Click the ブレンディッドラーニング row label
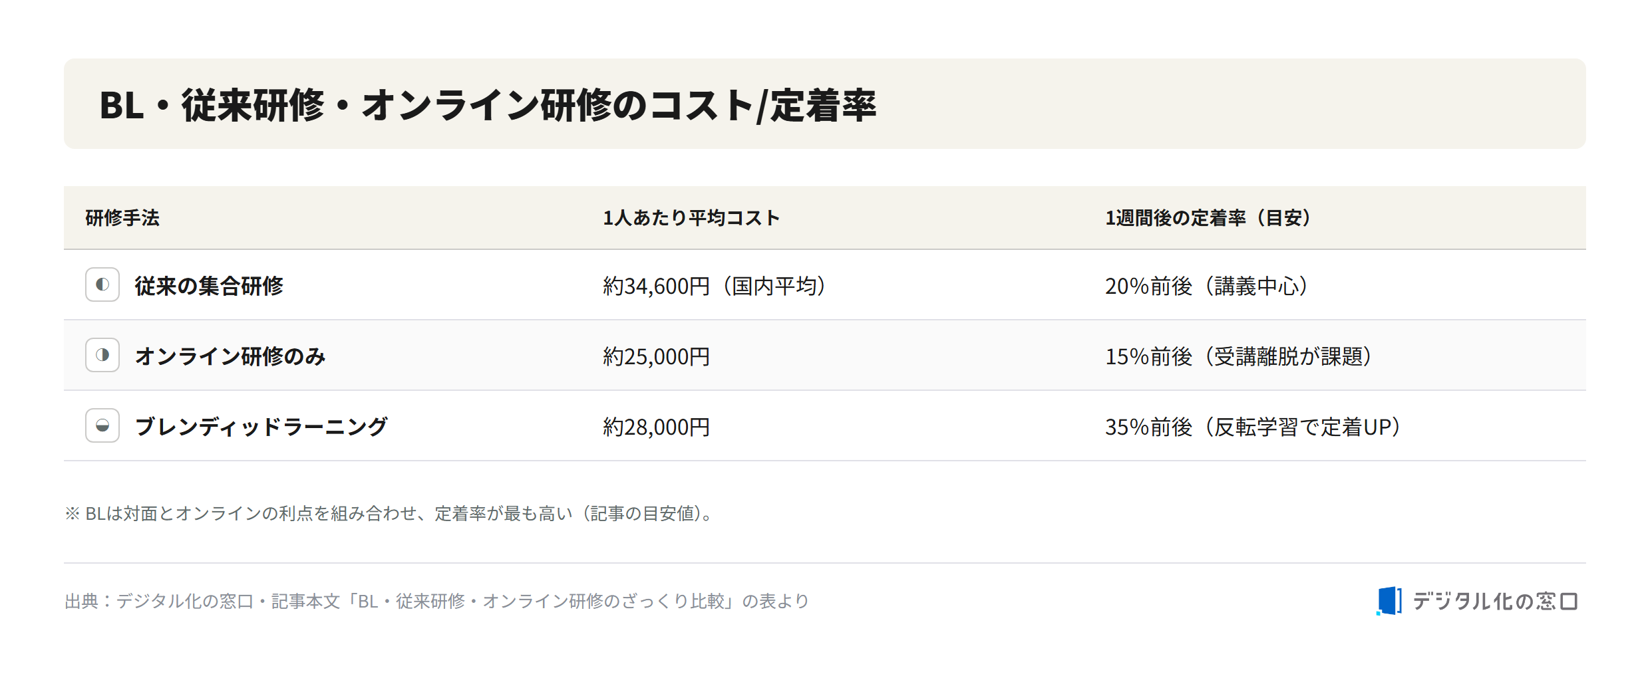The width and height of the screenshot is (1650, 678). (x=261, y=427)
